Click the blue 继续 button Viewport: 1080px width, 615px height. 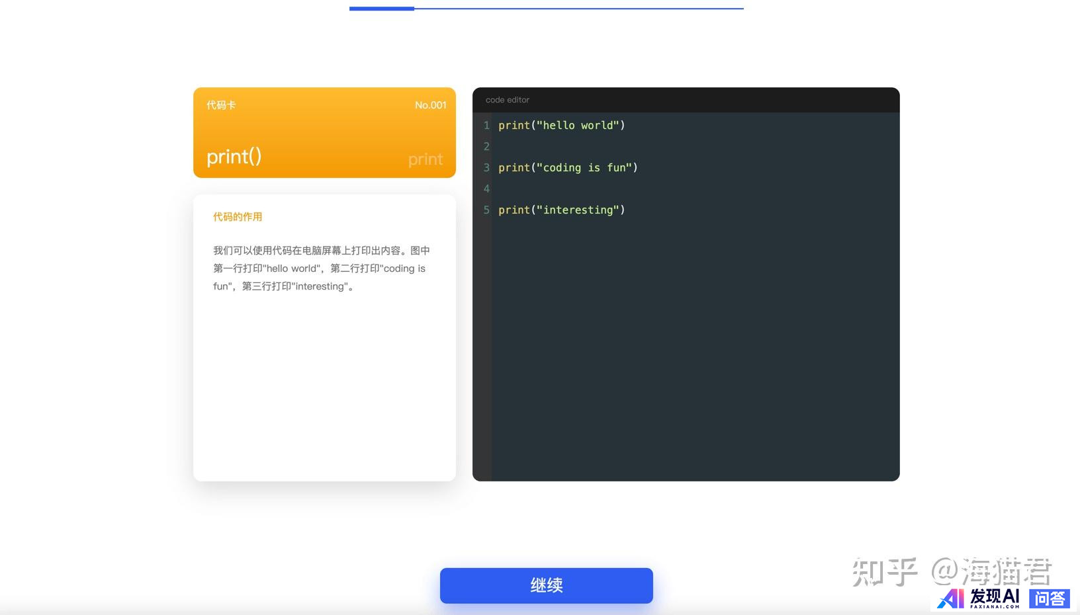[546, 585]
